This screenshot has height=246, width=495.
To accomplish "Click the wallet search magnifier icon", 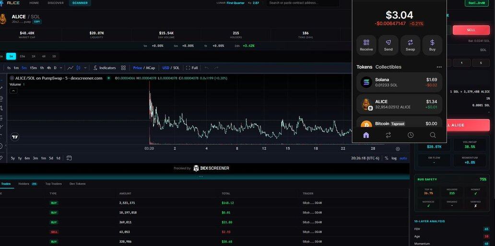I will pos(433,135).
